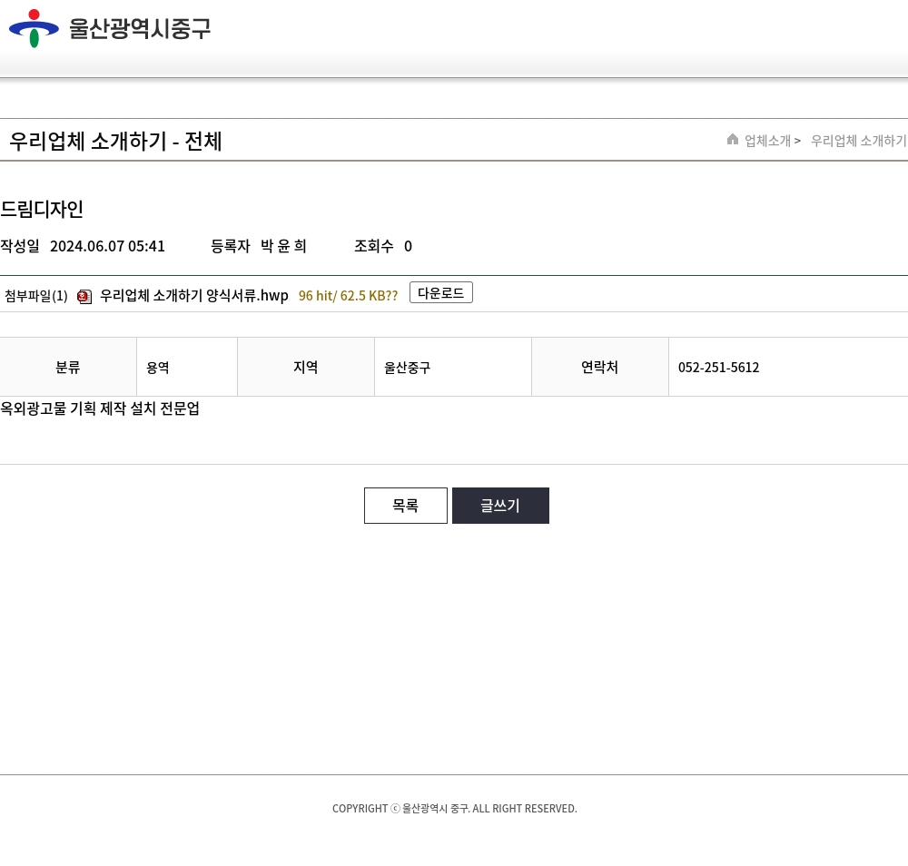Click the hwp file icon

84,297
